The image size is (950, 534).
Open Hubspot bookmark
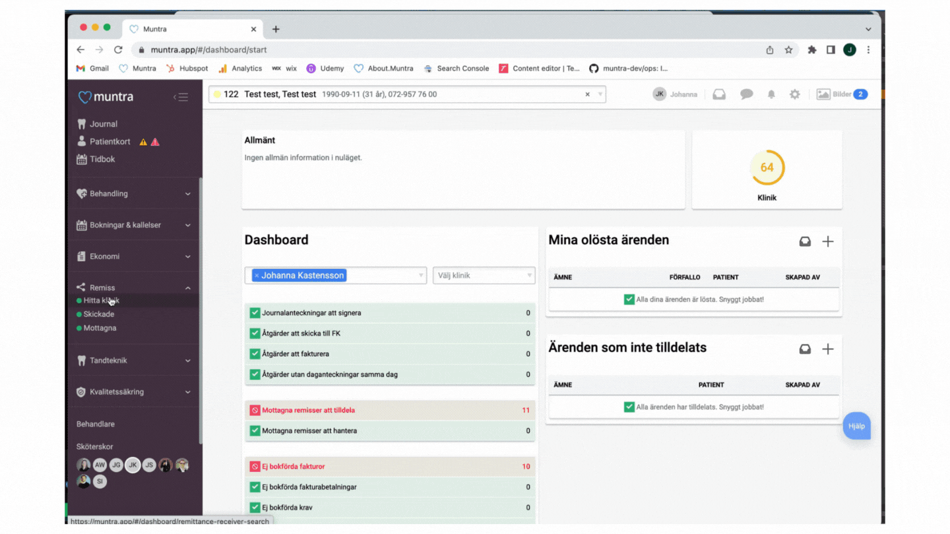(187, 68)
